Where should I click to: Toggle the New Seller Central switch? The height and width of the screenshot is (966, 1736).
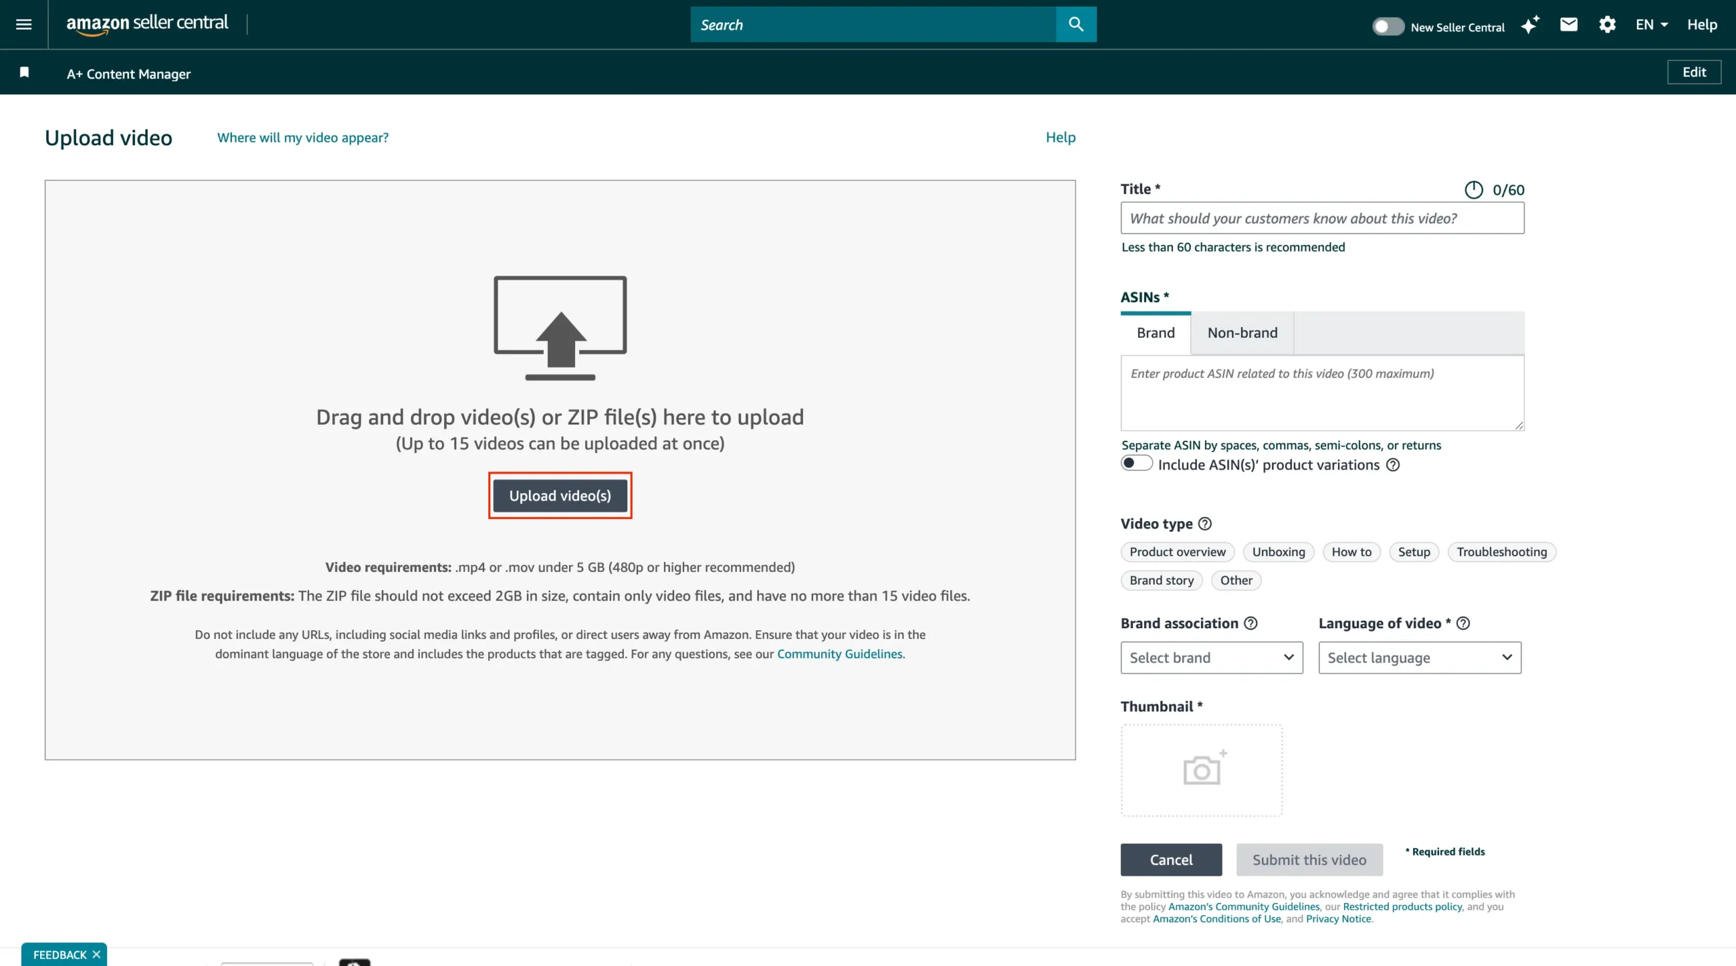1387,26
